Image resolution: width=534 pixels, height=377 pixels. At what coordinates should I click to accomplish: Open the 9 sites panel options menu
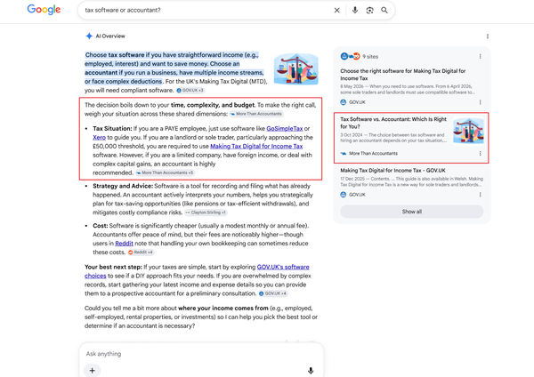coord(480,57)
